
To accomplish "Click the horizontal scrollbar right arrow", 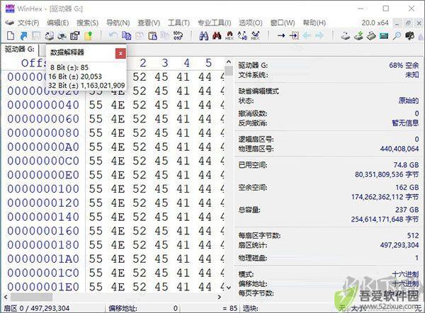I will [220, 297].
